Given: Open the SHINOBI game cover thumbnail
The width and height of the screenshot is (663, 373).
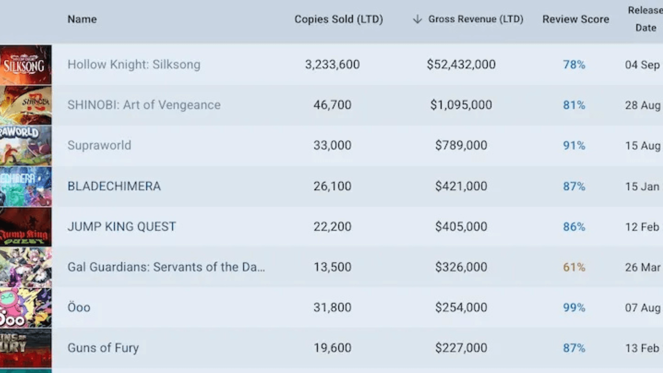Looking at the screenshot, I should click(26, 105).
